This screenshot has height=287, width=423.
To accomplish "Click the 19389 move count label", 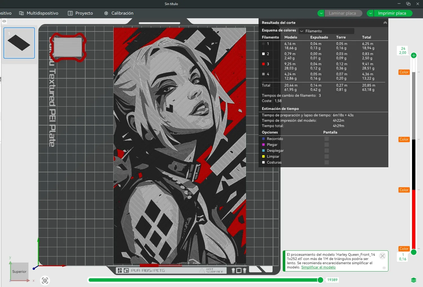I will (x=332, y=280).
